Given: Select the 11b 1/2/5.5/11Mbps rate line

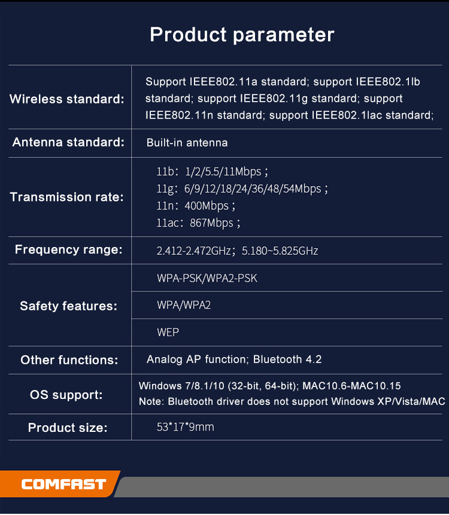Looking at the screenshot, I should point(212,172).
